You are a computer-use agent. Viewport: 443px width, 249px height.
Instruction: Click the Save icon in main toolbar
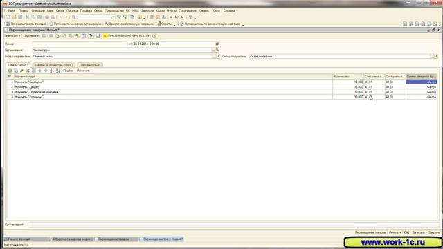pyautogui.click(x=20, y=17)
